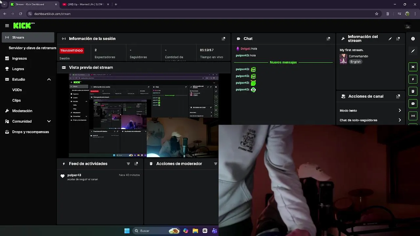Click the profile avatar at top right of dashboard

pos(408,26)
